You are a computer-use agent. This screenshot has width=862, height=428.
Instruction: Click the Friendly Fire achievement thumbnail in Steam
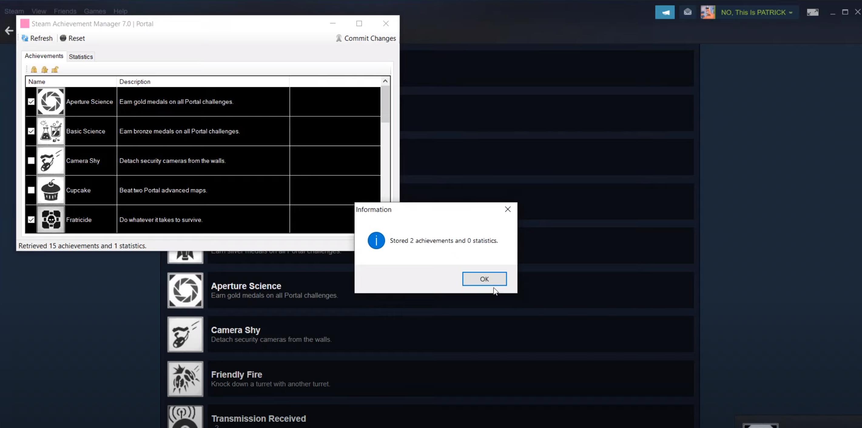coord(185,379)
